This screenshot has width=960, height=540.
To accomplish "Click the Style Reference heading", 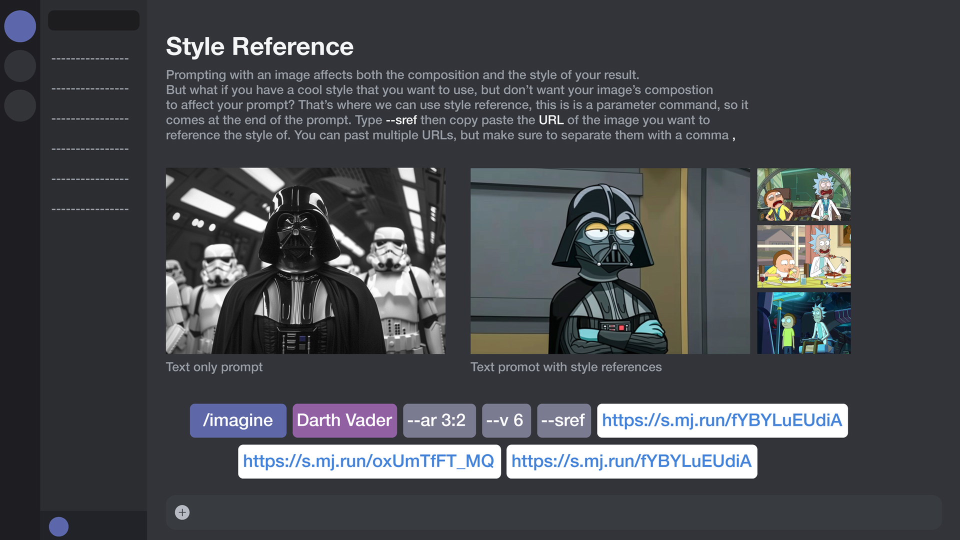I will [x=260, y=46].
